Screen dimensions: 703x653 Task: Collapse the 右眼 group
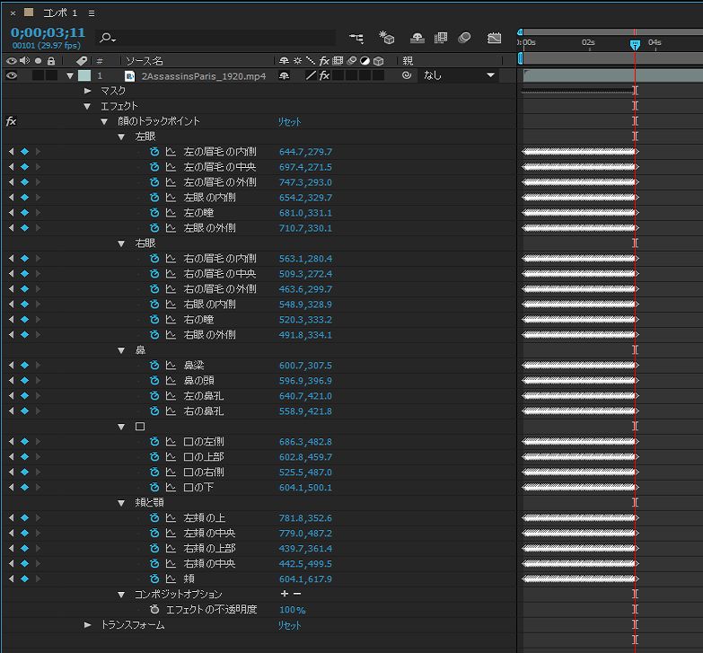point(121,243)
